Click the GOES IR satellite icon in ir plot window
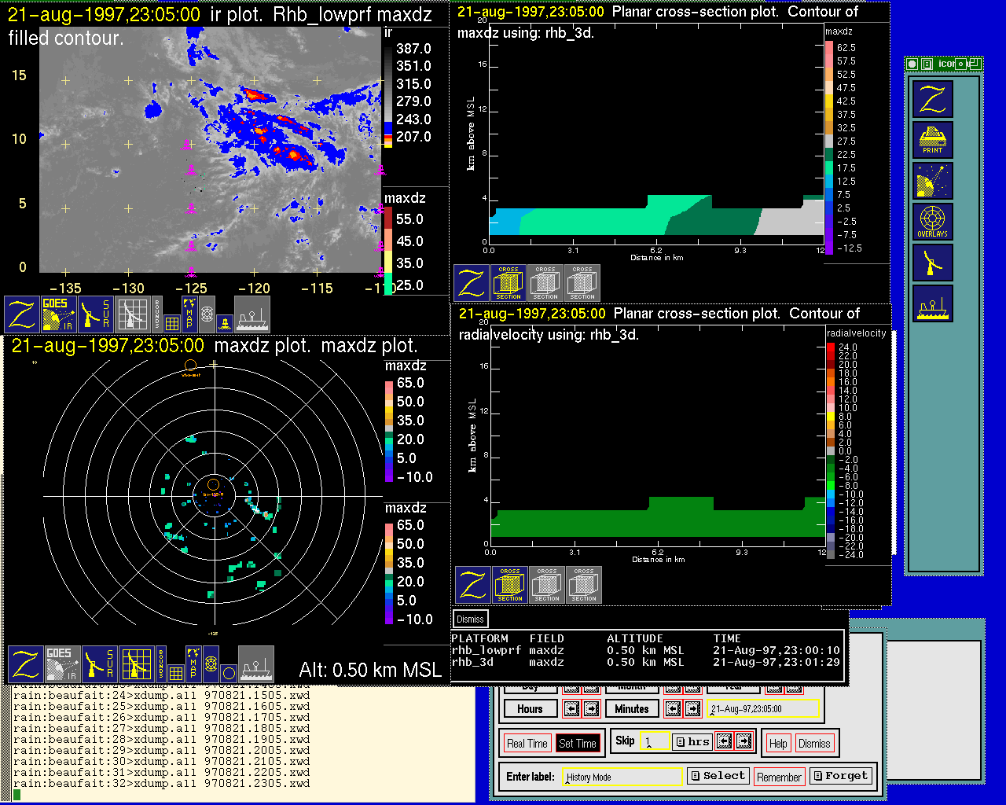Viewport: 1006px width, 805px height. 60,314
